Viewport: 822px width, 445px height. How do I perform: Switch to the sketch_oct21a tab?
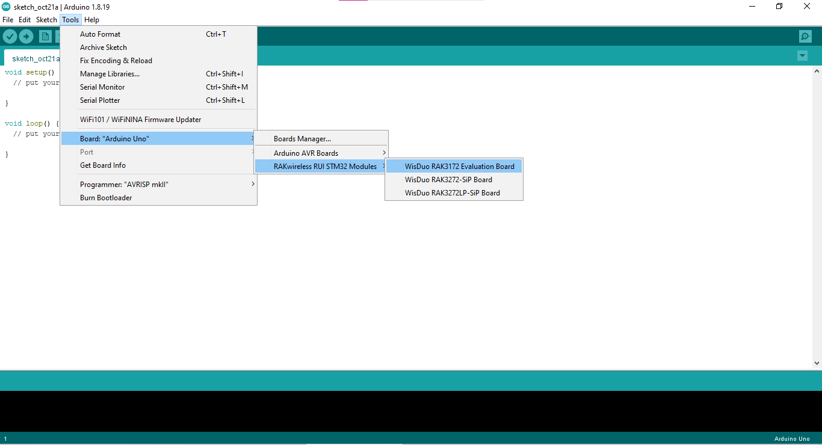pyautogui.click(x=32, y=58)
